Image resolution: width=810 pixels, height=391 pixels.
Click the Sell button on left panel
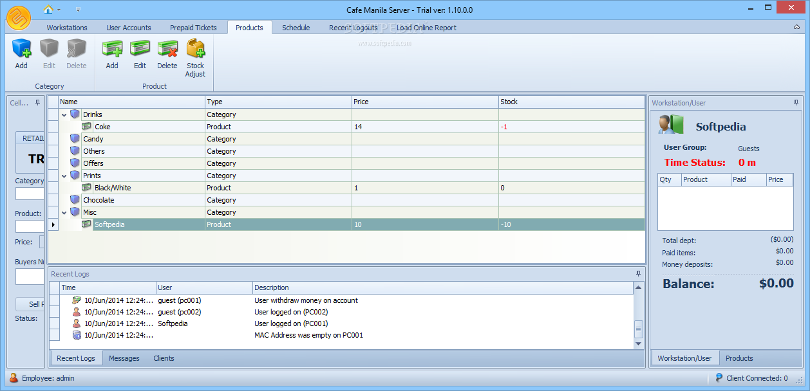30,304
